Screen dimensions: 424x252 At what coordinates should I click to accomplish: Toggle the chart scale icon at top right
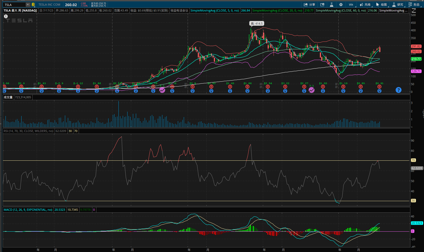point(414,10)
